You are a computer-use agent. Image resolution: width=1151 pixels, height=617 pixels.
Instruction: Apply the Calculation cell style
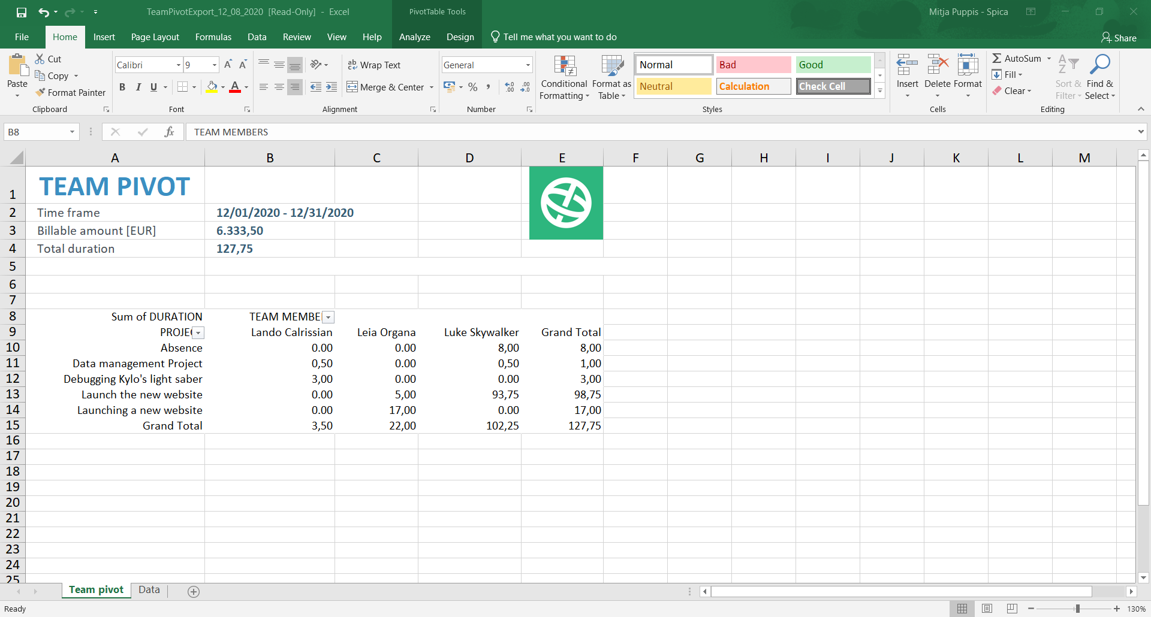(x=754, y=86)
